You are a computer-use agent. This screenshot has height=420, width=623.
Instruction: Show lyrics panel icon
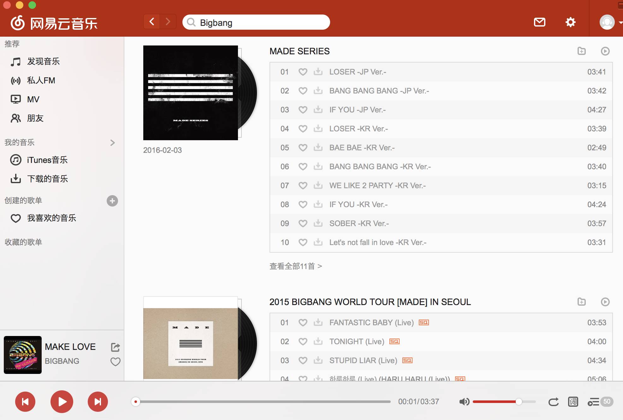(573, 402)
